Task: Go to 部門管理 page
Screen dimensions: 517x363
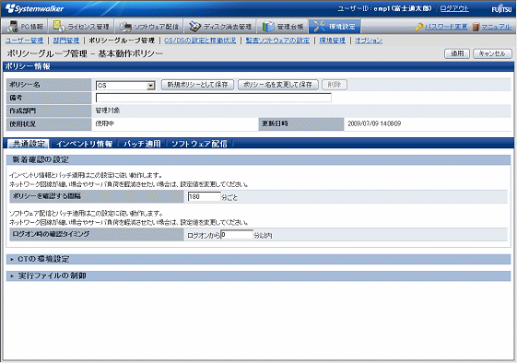Action: pos(66,41)
